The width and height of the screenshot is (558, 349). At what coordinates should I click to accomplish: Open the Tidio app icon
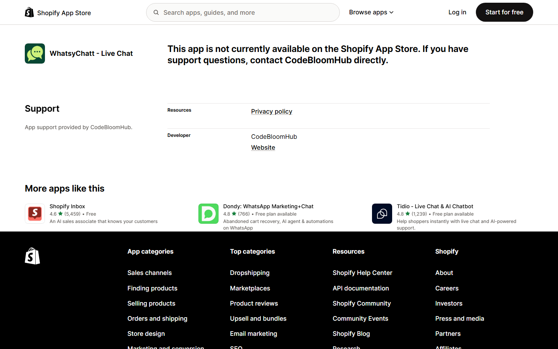(382, 214)
